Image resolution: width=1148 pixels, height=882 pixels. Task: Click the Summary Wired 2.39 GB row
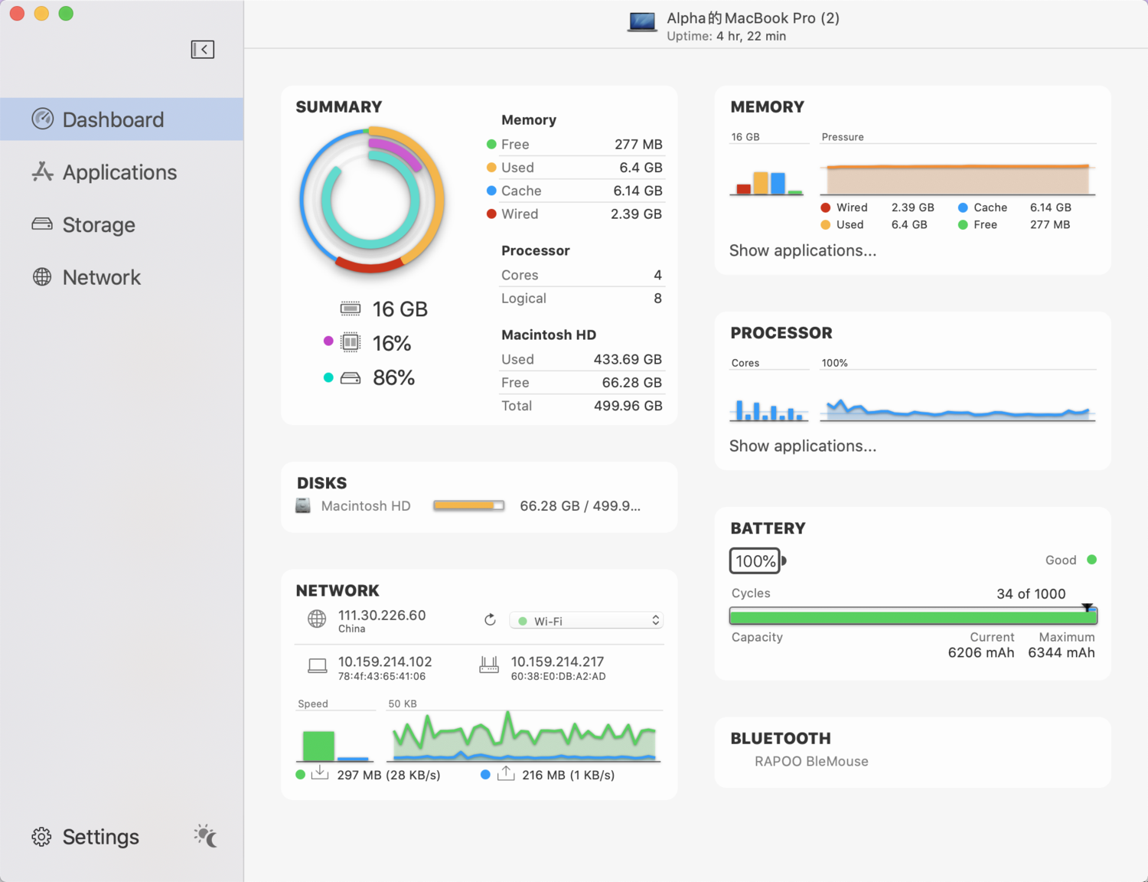point(575,214)
